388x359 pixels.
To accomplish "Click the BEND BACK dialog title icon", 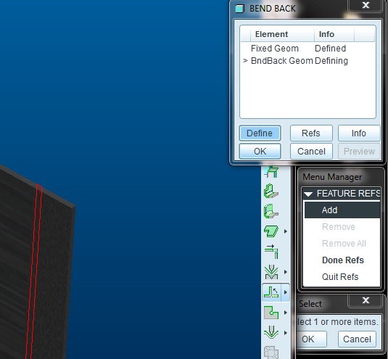I will tap(240, 9).
